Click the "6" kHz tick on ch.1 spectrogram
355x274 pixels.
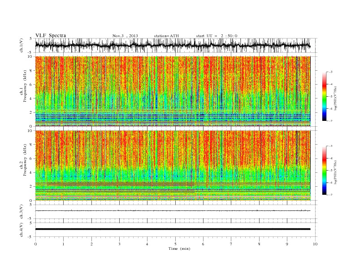[31, 85]
